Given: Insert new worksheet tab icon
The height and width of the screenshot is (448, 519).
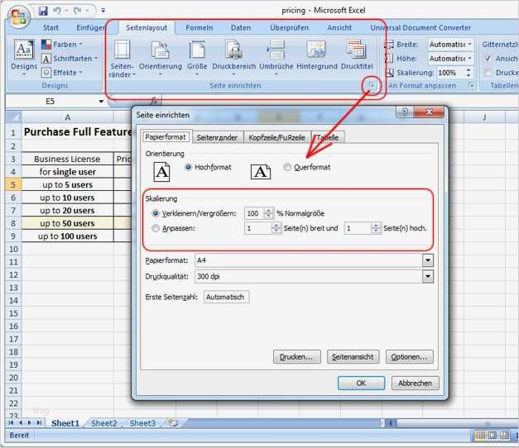Looking at the screenshot, I should [173, 422].
